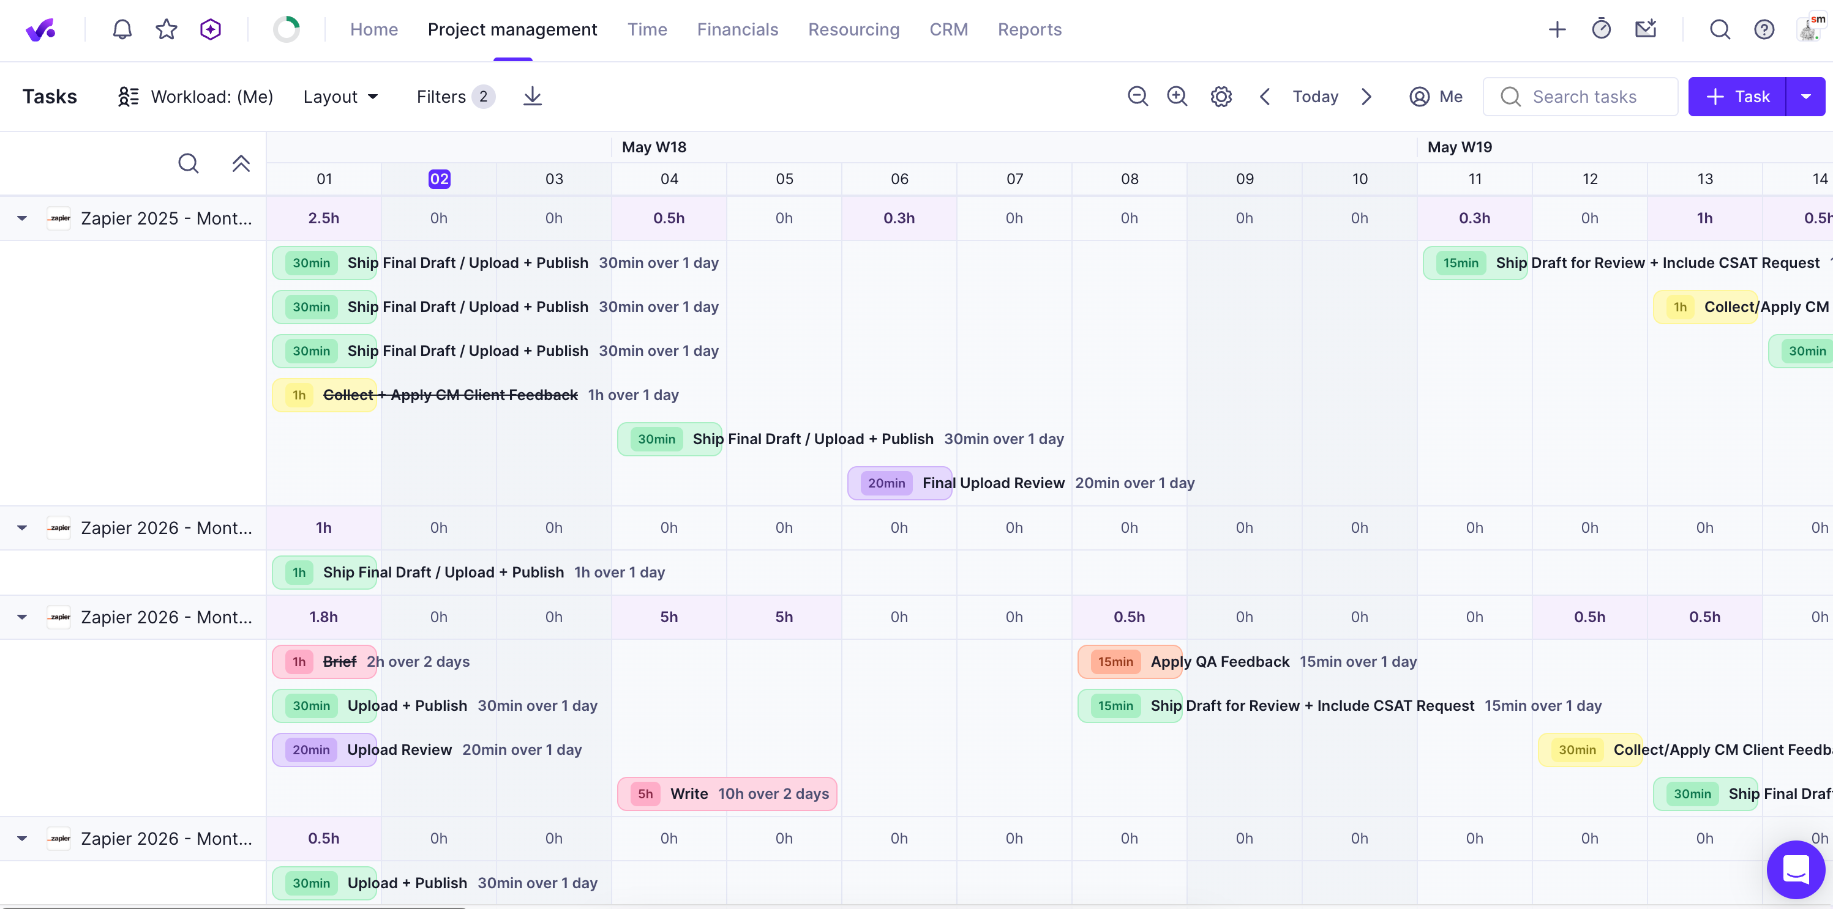The height and width of the screenshot is (909, 1833).
Task: Open the Brief 2h over 2 days task
Action: pyautogui.click(x=324, y=662)
